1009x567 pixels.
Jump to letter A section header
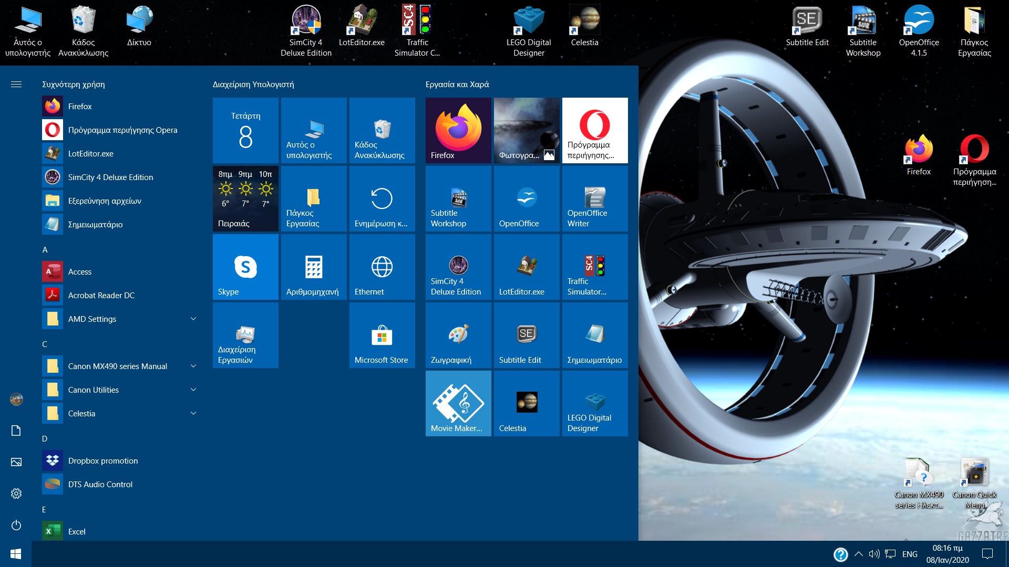pyautogui.click(x=45, y=250)
